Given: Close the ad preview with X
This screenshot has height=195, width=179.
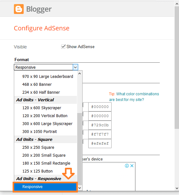Looking at the screenshot, I should [x=132, y=166].
